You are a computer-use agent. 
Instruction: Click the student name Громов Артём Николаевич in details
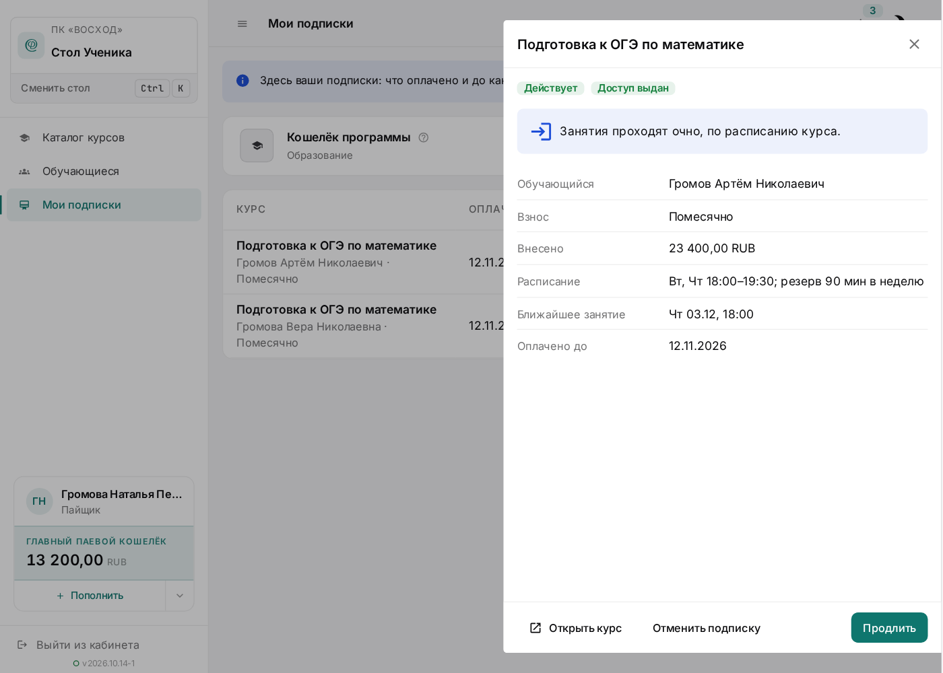click(746, 184)
